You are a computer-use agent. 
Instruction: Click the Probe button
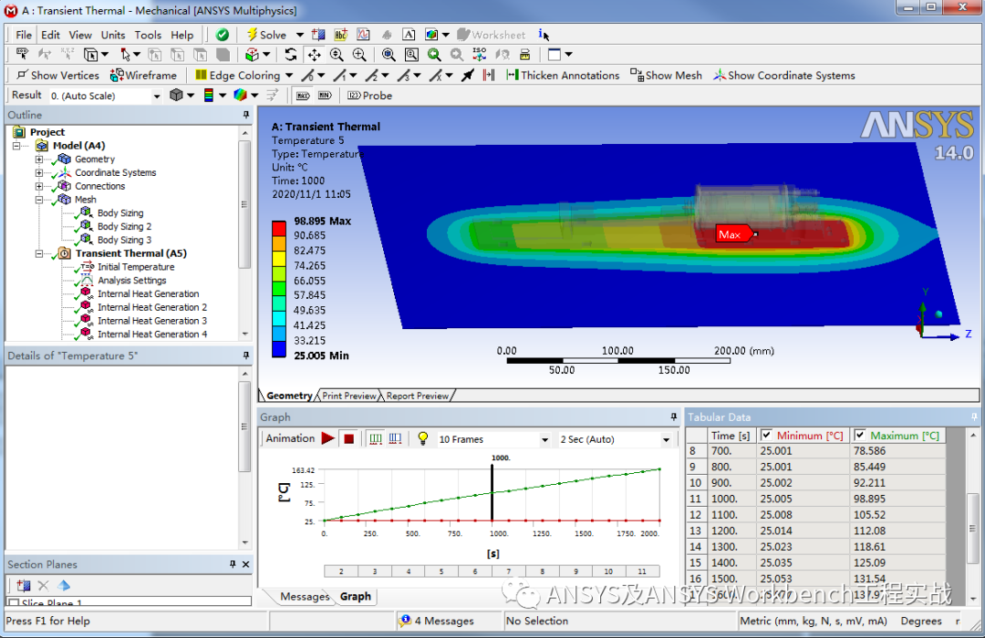(369, 96)
